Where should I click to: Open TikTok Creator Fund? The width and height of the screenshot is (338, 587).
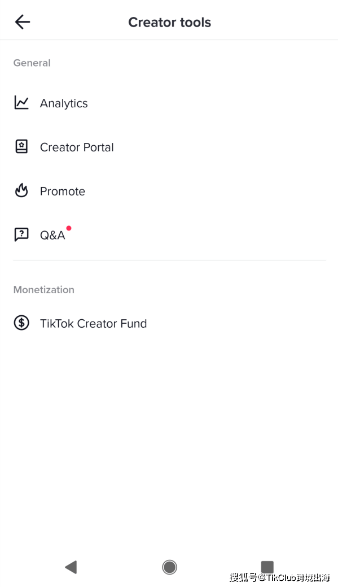point(169,323)
